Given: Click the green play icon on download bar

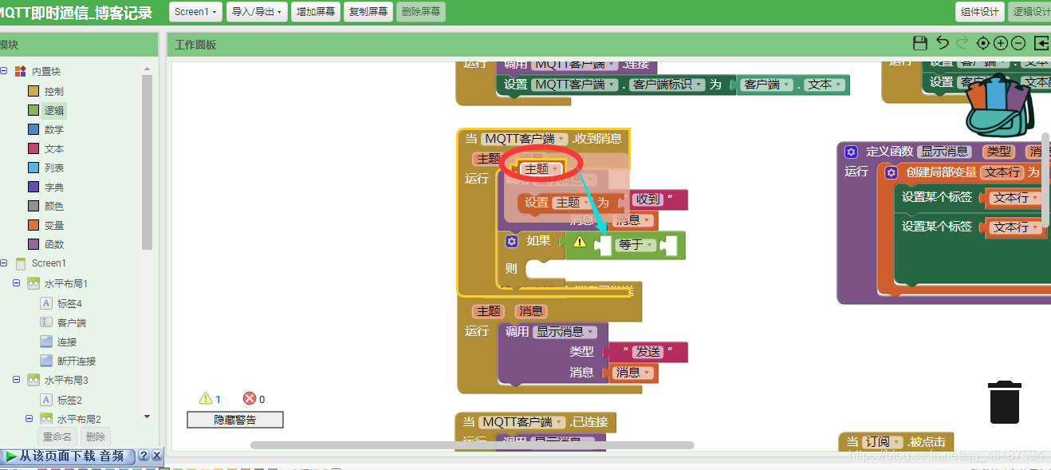Looking at the screenshot, I should [11, 456].
